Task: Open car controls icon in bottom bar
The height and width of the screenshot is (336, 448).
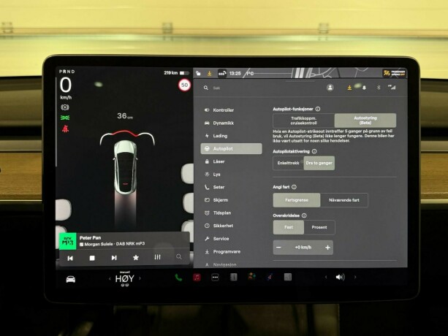Action: click(71, 279)
